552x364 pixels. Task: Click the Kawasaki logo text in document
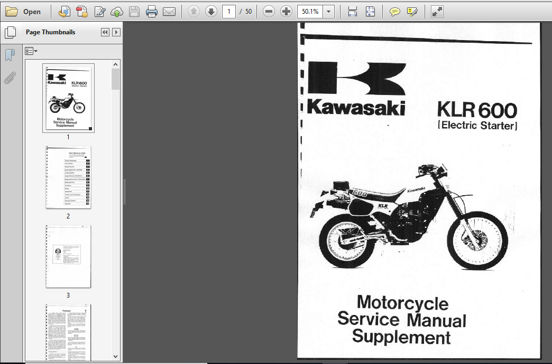(356, 108)
